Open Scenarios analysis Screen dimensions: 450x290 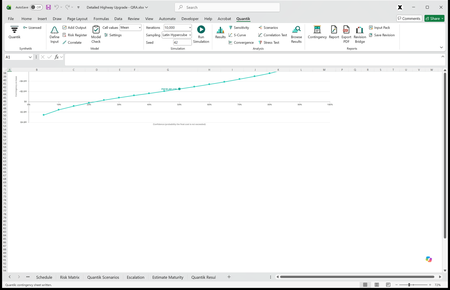(268, 28)
